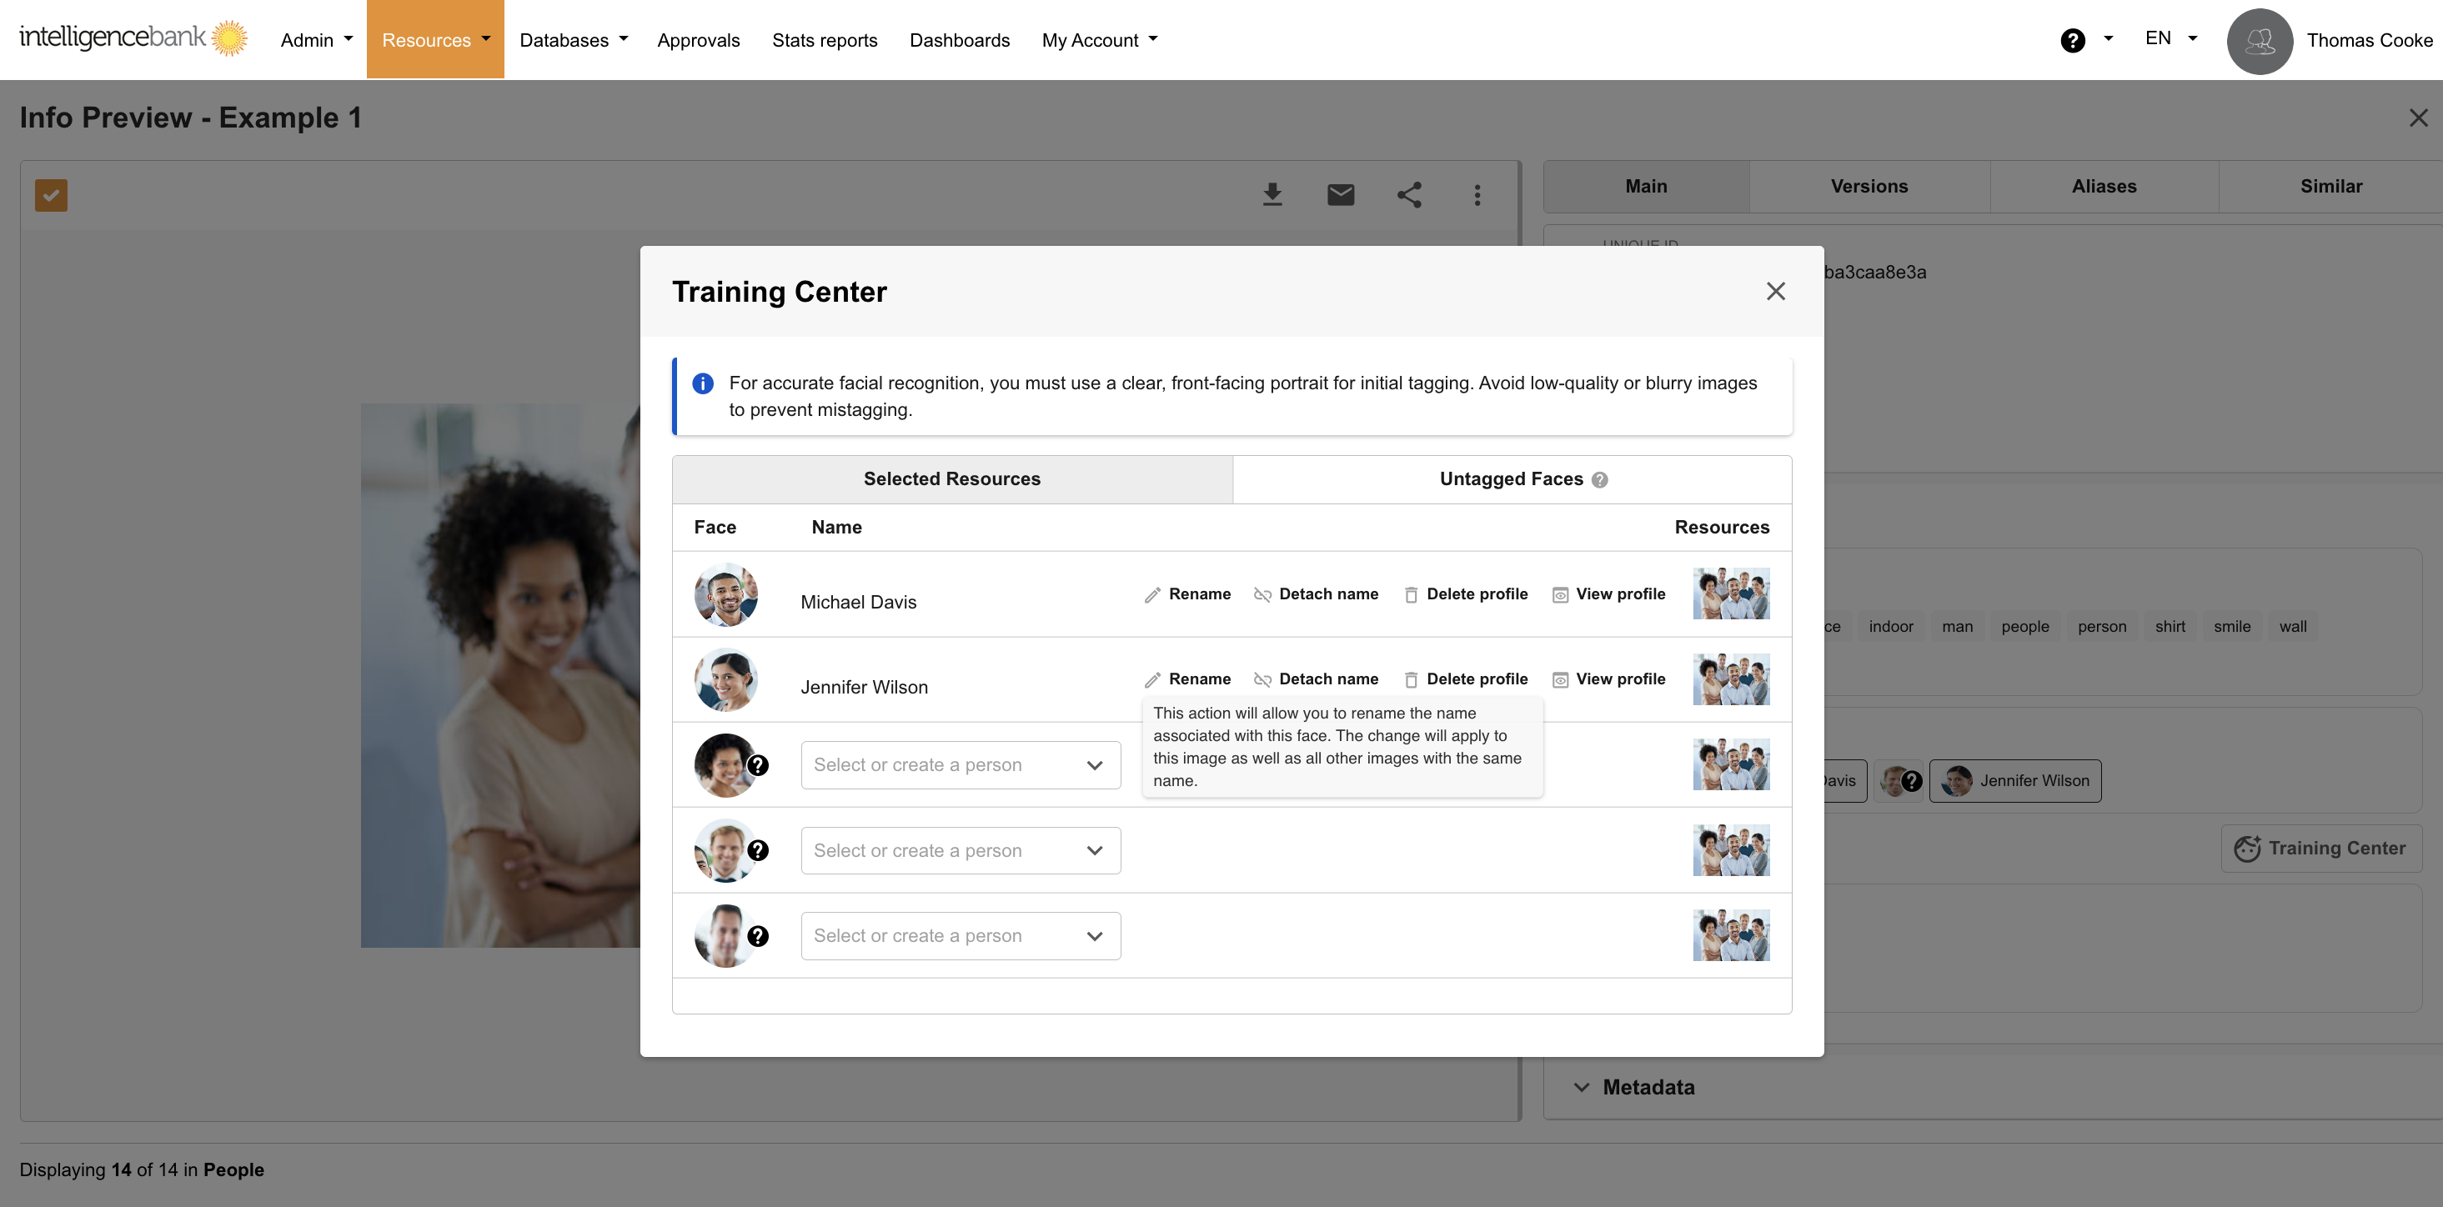This screenshot has height=1207, width=2443.
Task: Open the last Select or create a person dropdown
Action: 960,936
